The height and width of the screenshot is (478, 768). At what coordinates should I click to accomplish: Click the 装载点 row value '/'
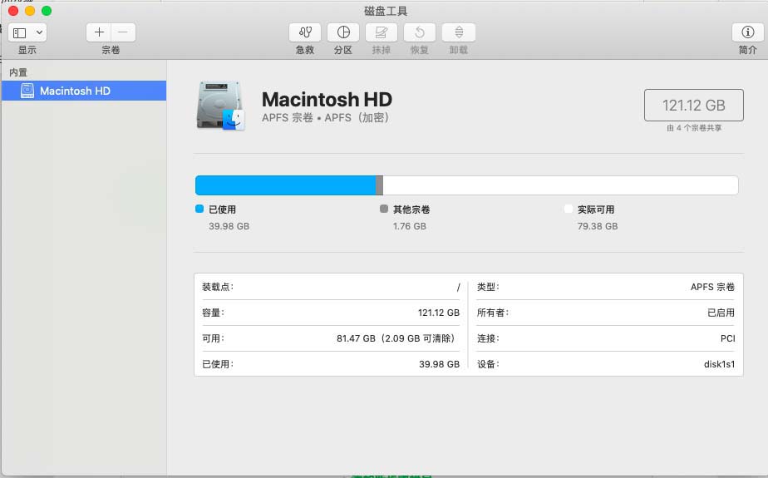click(x=459, y=287)
